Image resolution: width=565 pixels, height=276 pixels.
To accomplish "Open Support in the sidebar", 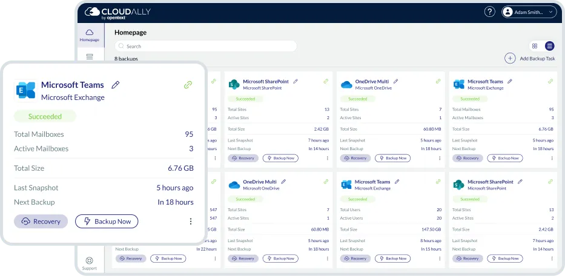I will [x=90, y=263].
